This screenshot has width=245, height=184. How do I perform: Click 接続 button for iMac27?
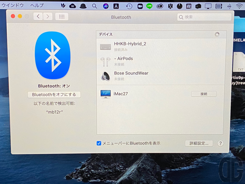coord(204,94)
